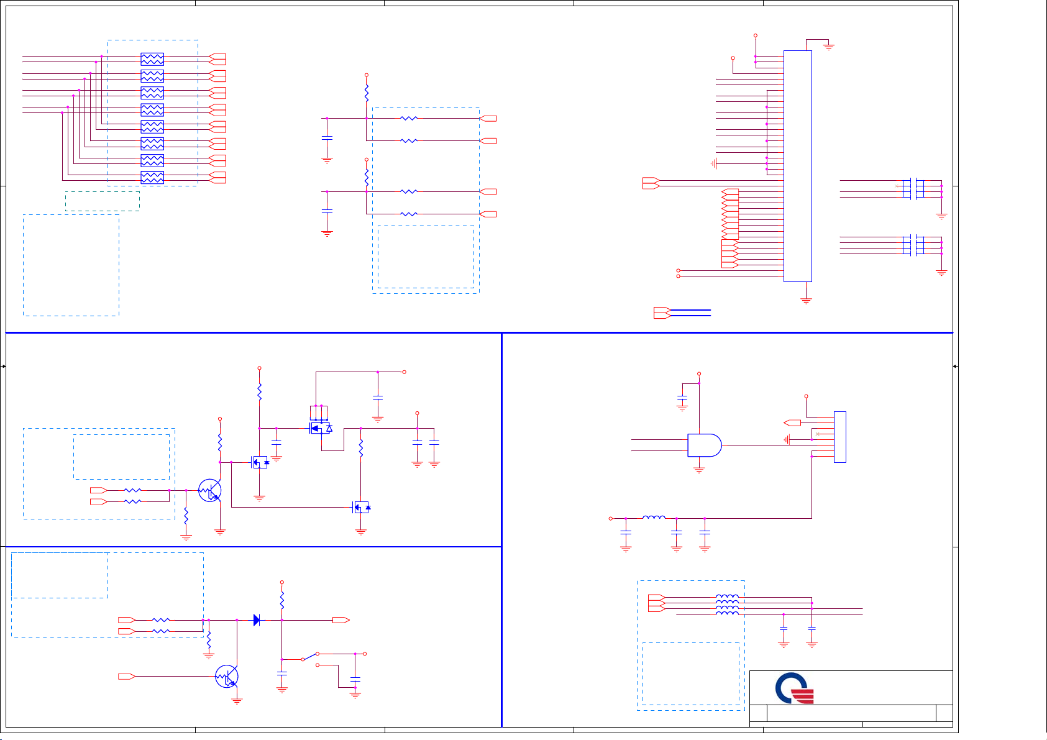This screenshot has width=1047, height=740.
Task: Select the ground symbol under the AND gate
Action: tap(699, 470)
